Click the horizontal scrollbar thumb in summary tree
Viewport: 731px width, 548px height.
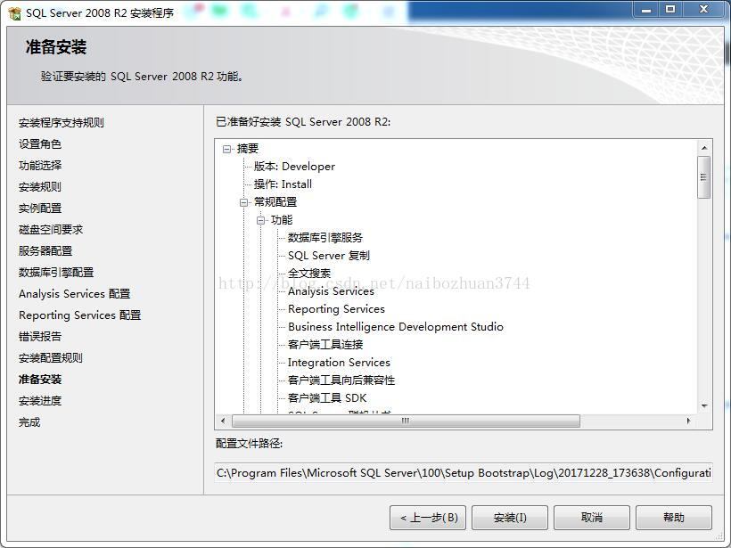(406, 421)
